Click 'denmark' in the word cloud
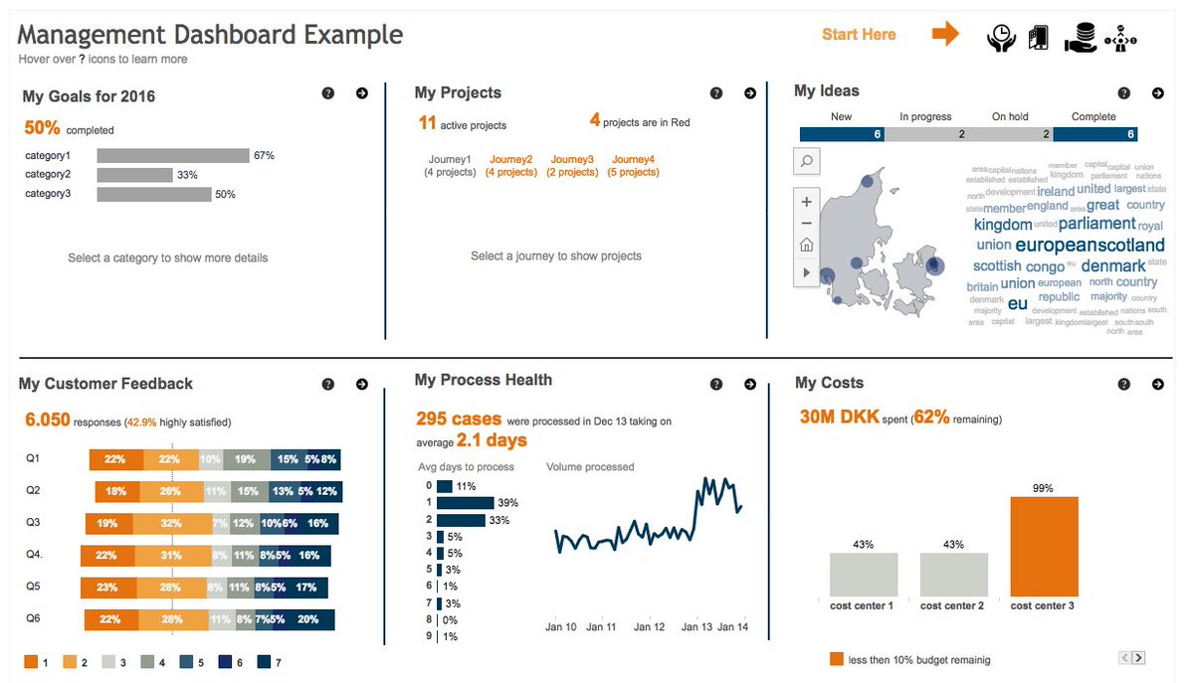The width and height of the screenshot is (1194, 683). pos(1113,266)
